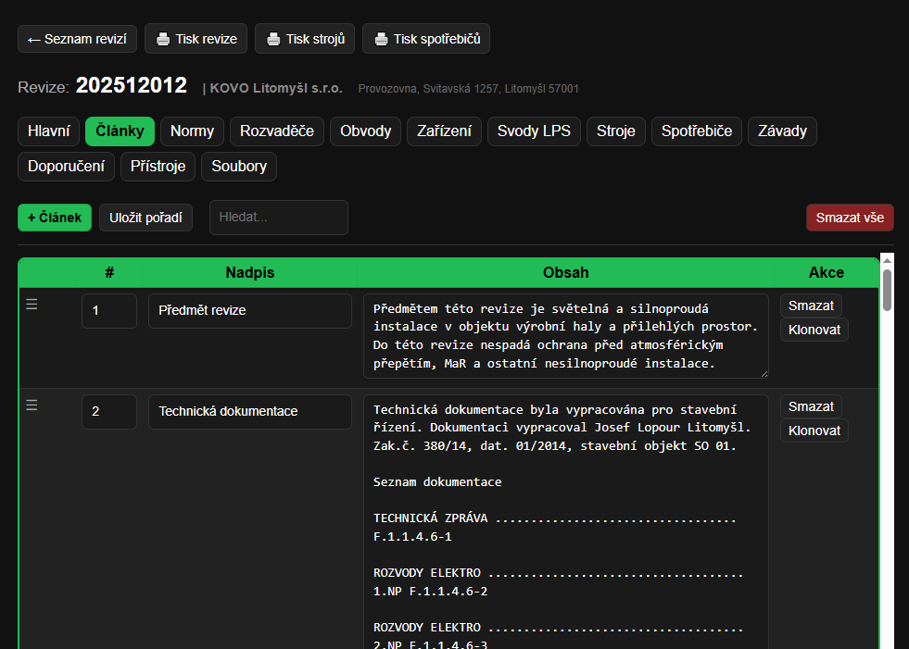Open the Hlavní tab

48,131
